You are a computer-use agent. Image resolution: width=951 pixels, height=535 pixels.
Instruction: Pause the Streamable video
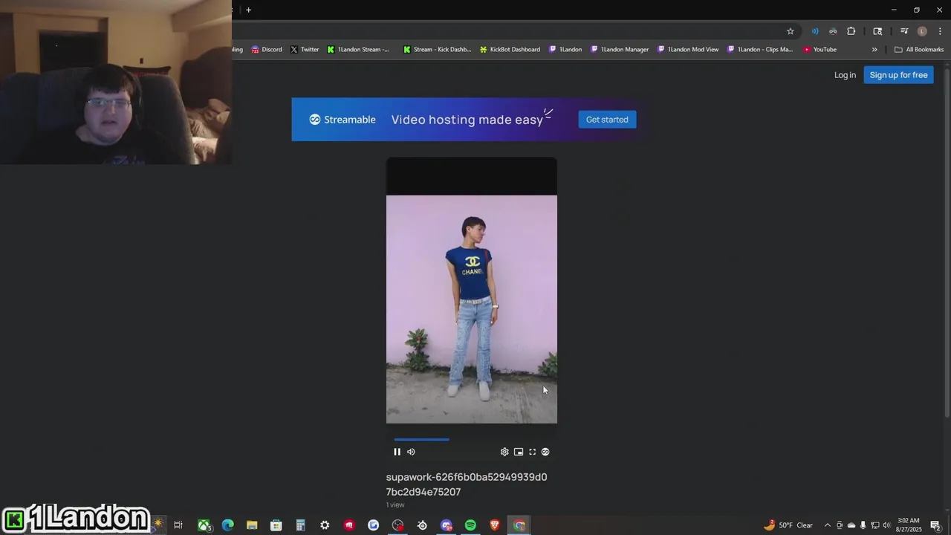click(x=397, y=452)
